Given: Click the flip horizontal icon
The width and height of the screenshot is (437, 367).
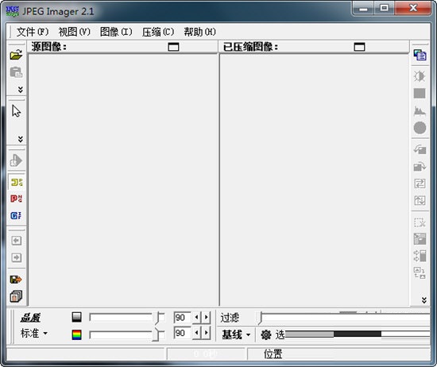Looking at the screenshot, I should click(x=420, y=183).
